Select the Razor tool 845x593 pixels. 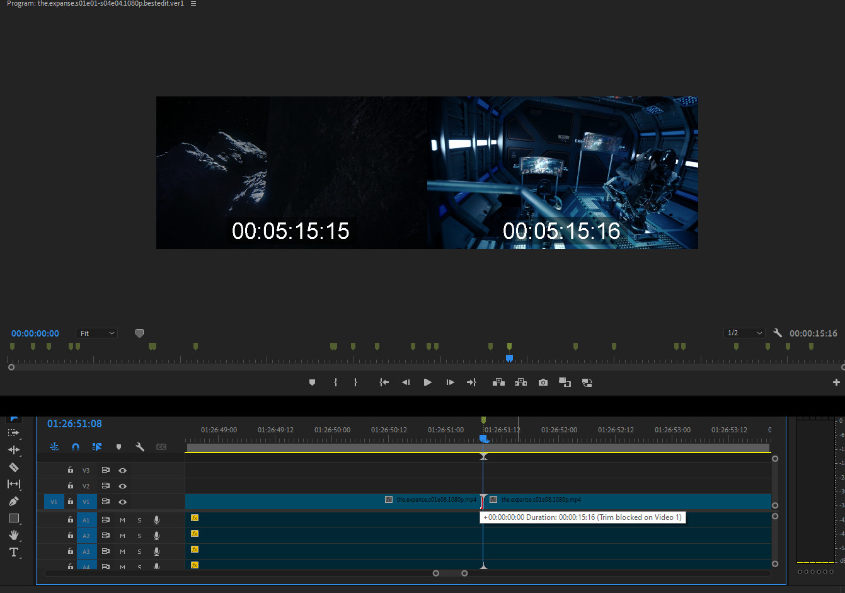13,467
